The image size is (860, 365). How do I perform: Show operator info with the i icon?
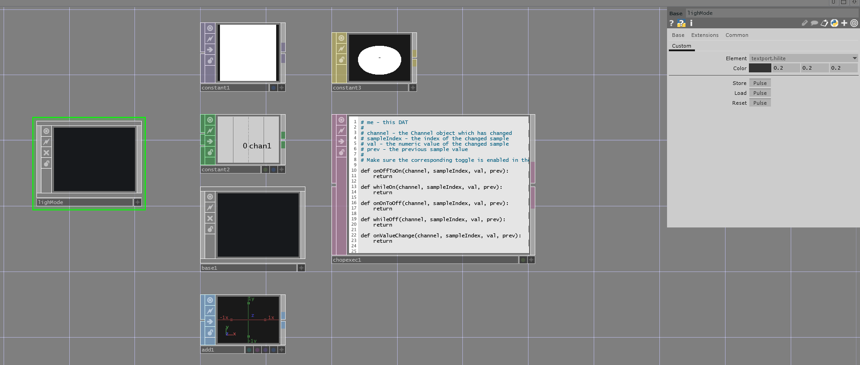[x=691, y=23]
